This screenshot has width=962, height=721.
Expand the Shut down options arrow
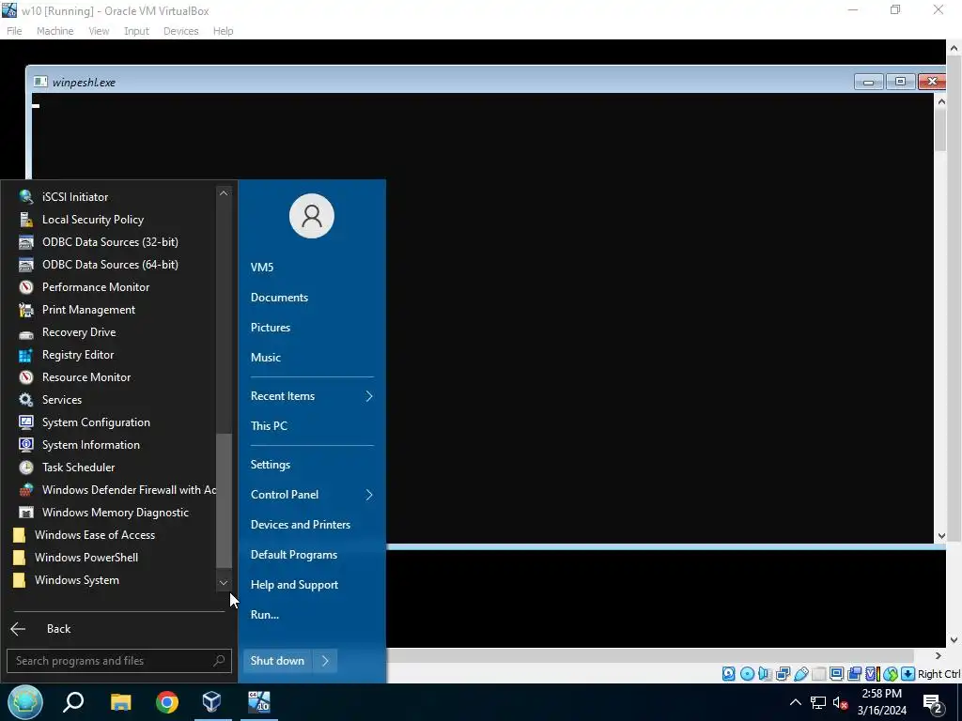(325, 661)
